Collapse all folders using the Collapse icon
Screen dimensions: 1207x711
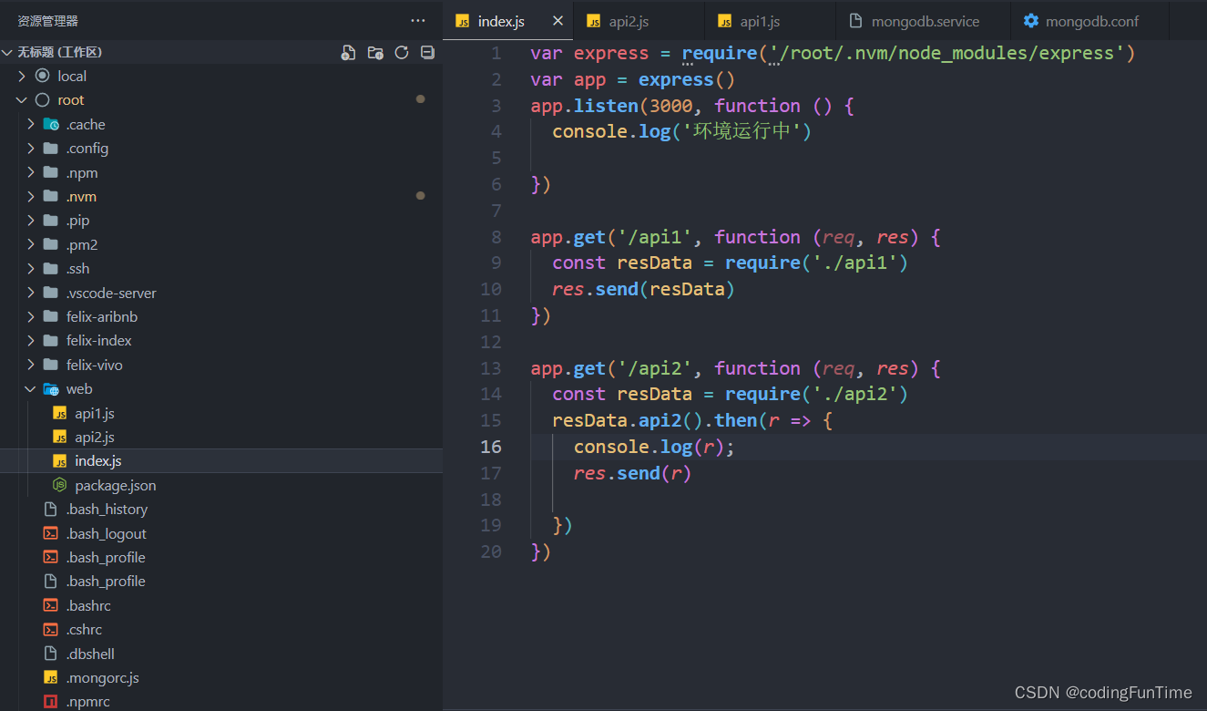(426, 52)
